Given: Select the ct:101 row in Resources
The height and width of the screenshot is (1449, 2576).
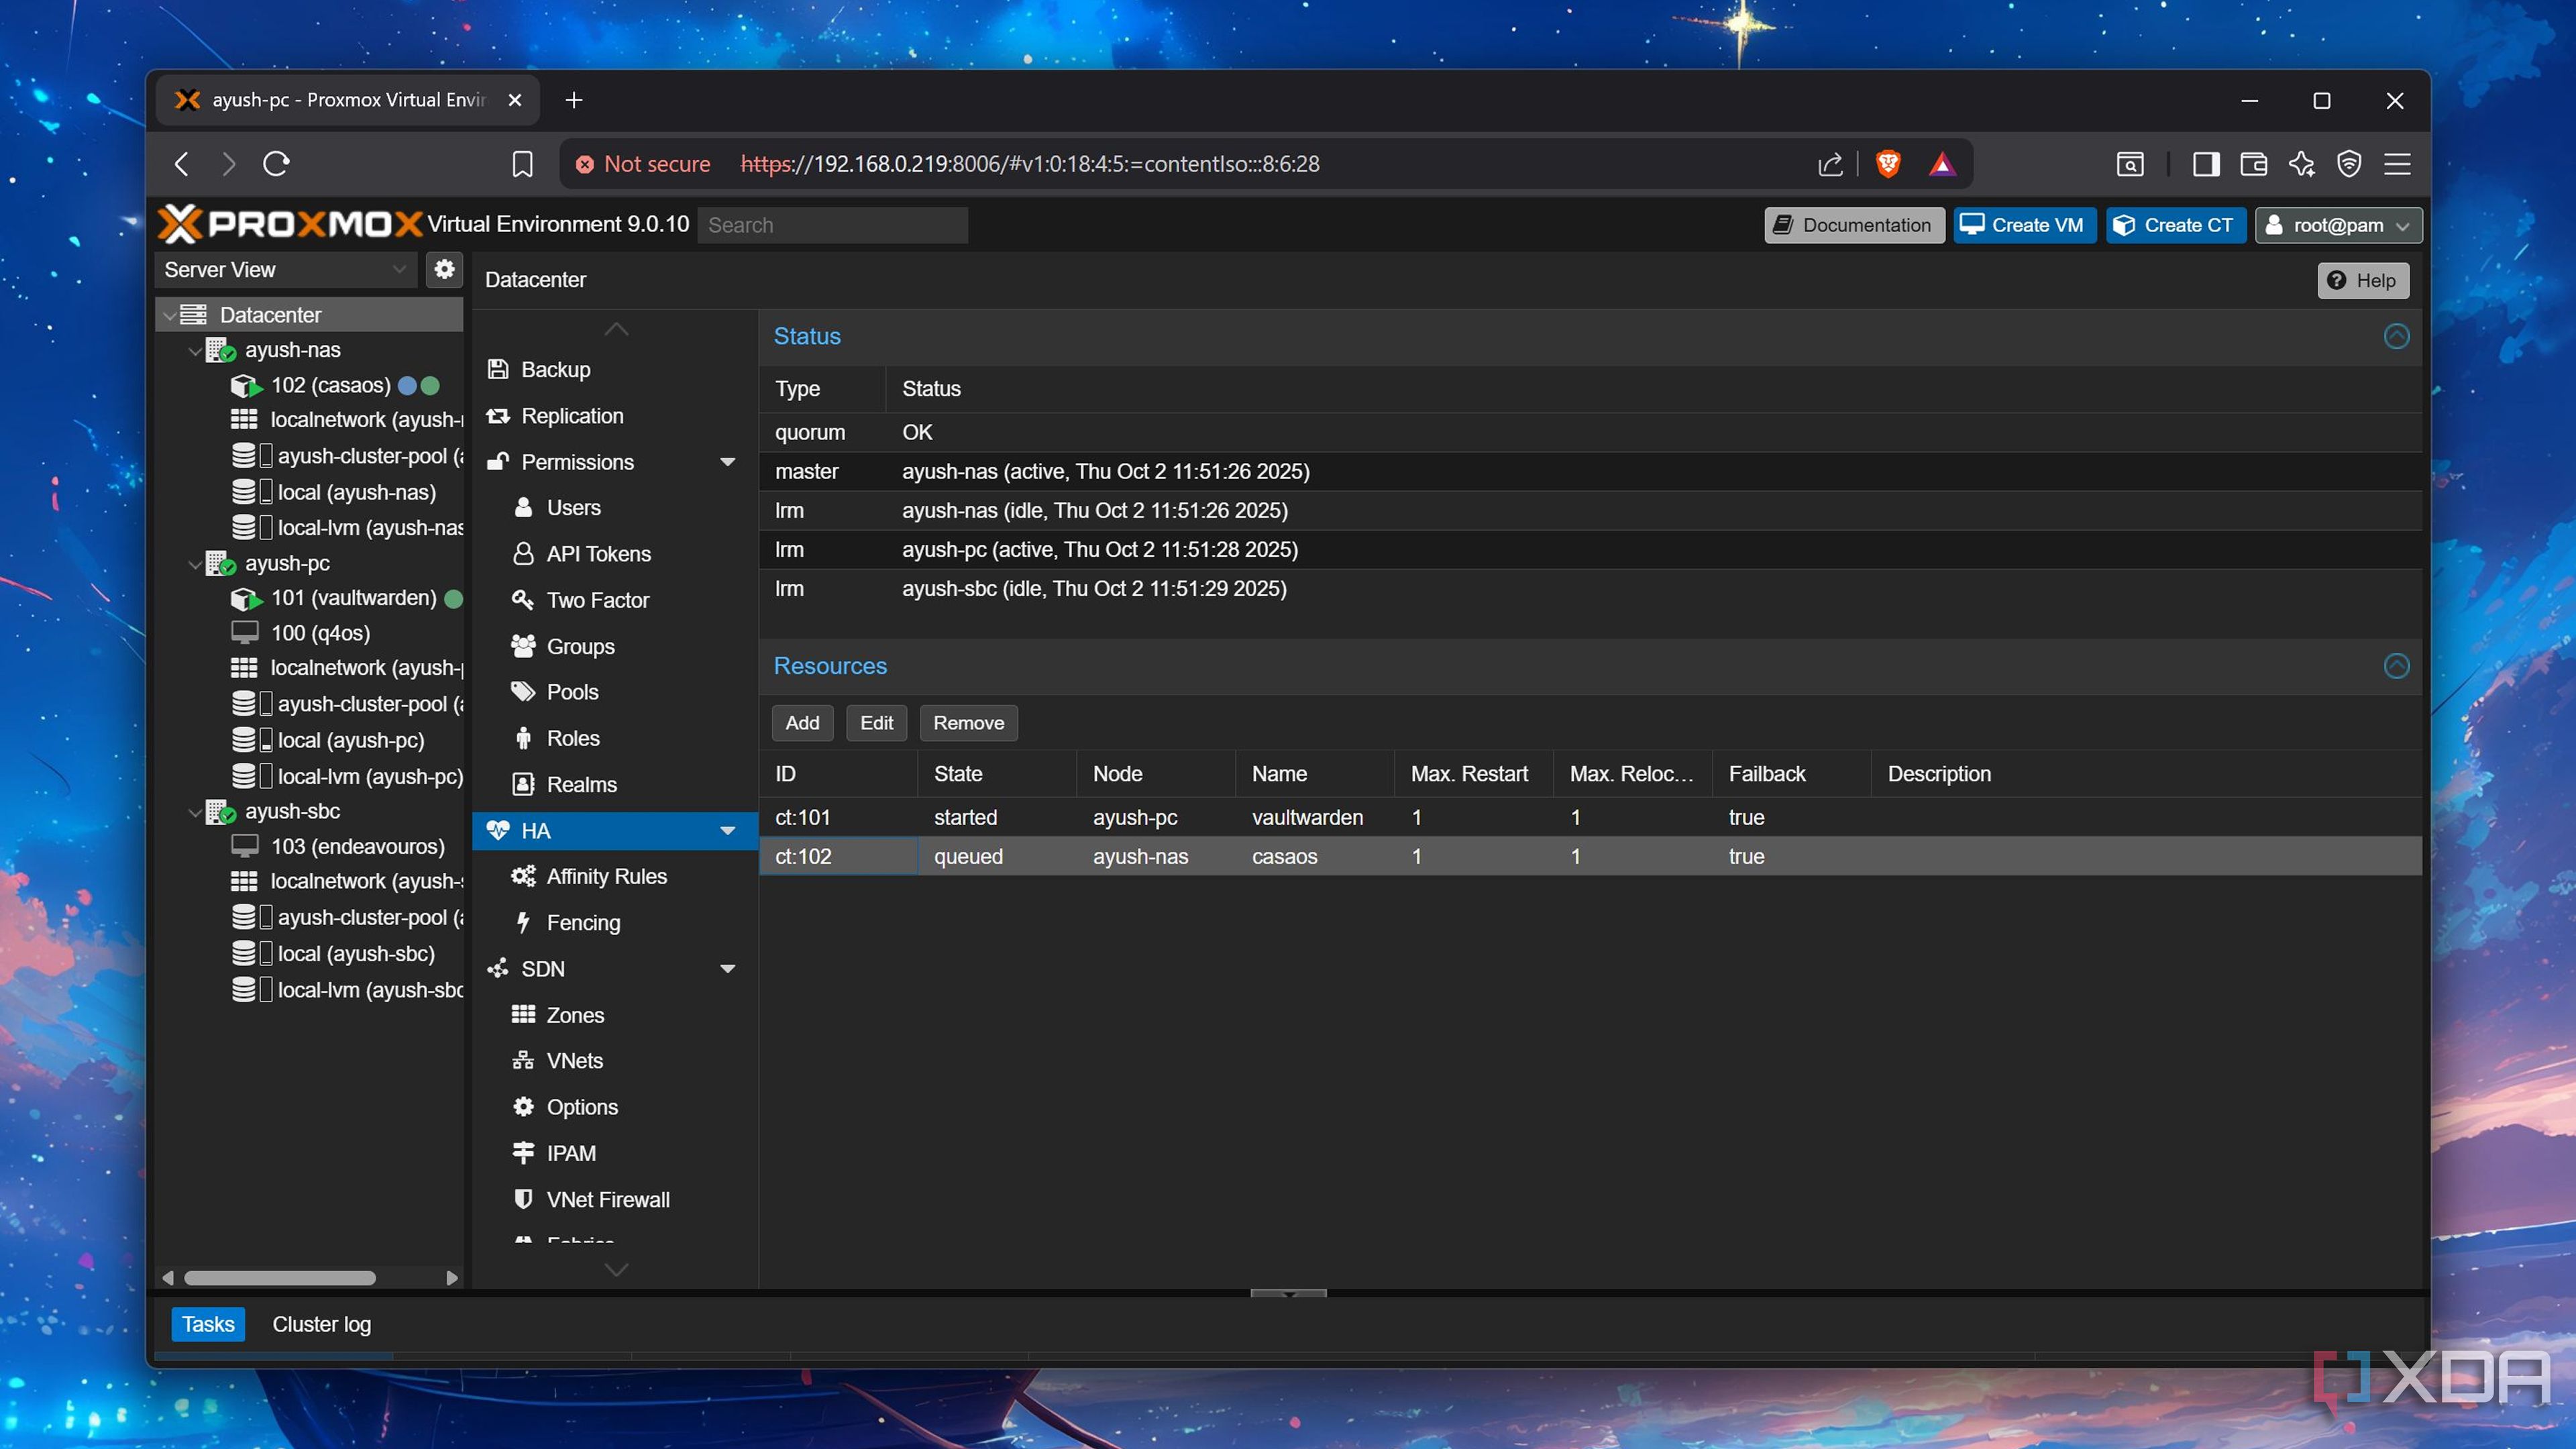Looking at the screenshot, I should tap(1590, 817).
